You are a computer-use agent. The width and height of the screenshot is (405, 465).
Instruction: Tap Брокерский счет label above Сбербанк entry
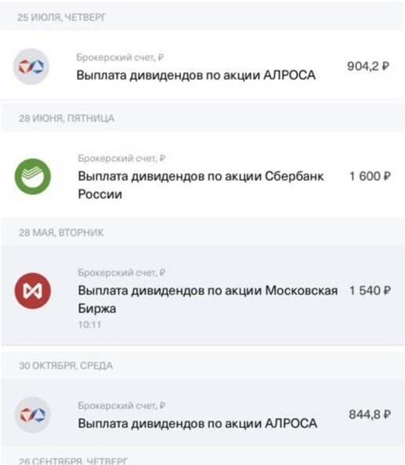121,158
